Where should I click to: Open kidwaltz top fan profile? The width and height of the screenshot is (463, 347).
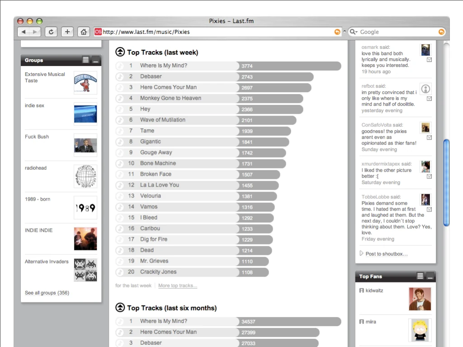[x=374, y=291]
